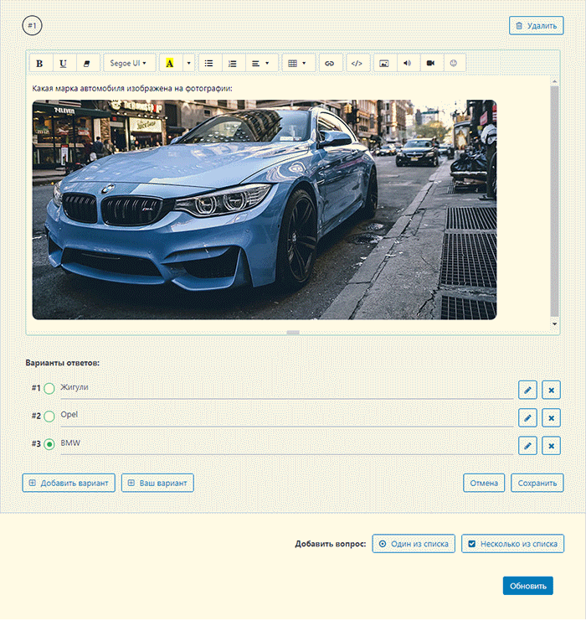This screenshot has height=621, width=586.
Task: Click the insert audio icon
Action: coord(408,64)
